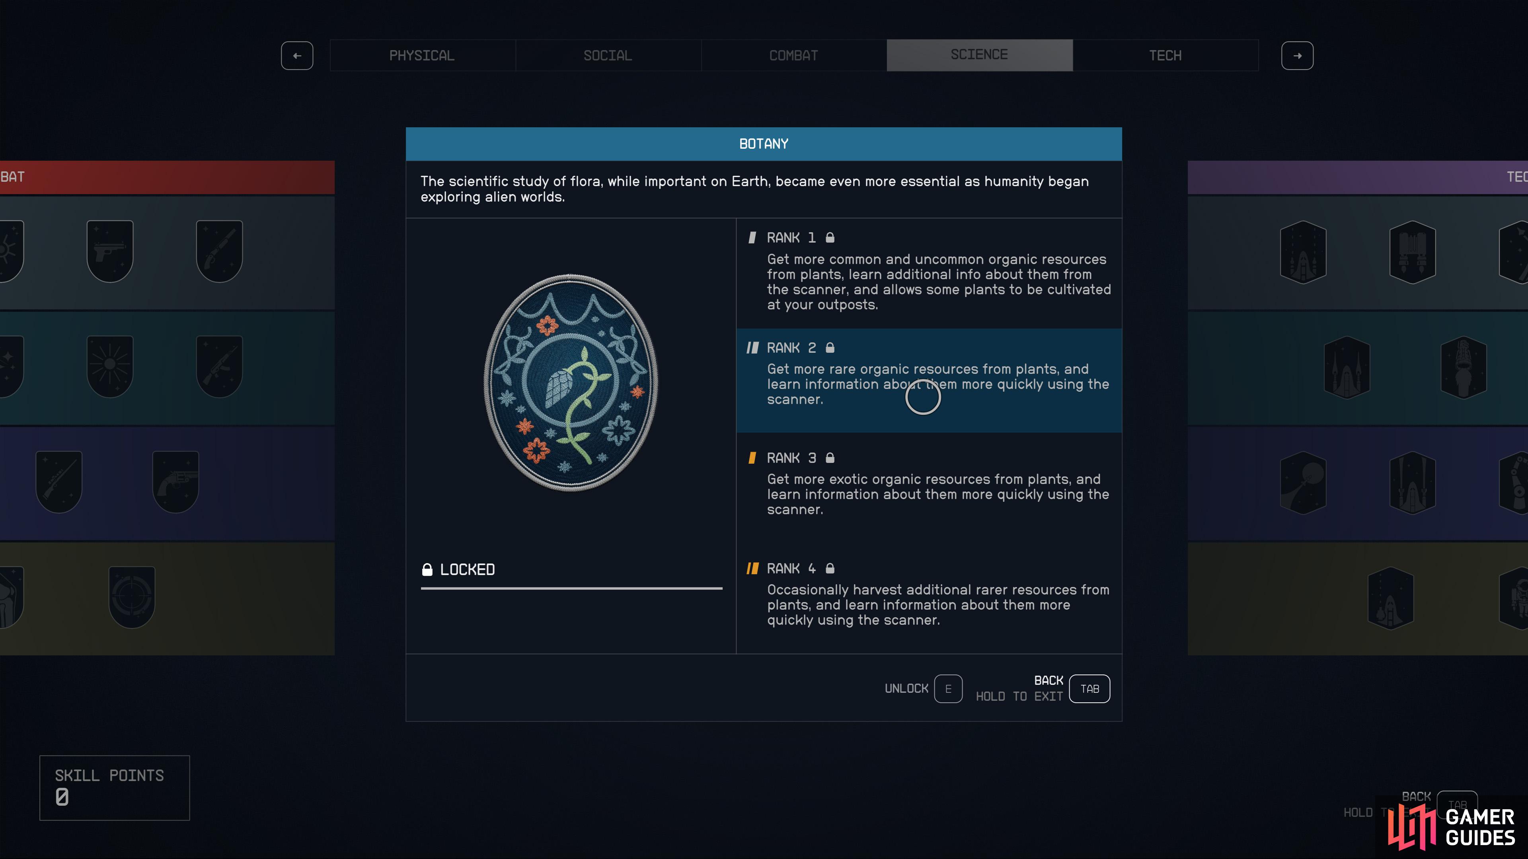Screen dimensions: 1528x859
Task: Switch to the Combat tab
Action: [794, 56]
